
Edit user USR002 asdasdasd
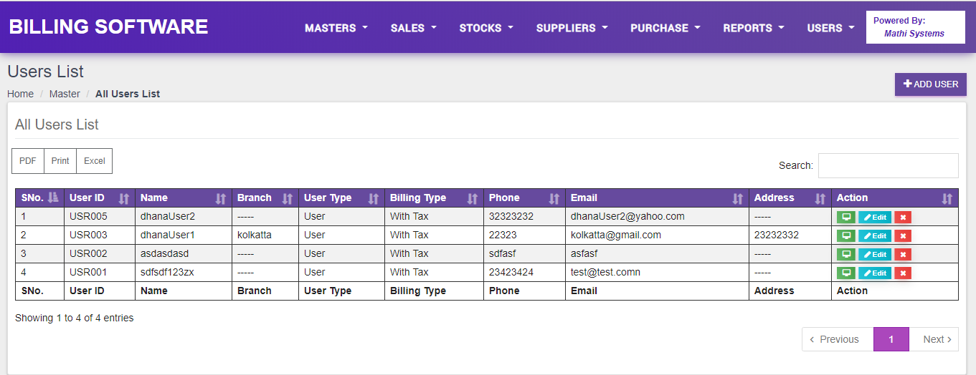[875, 254]
